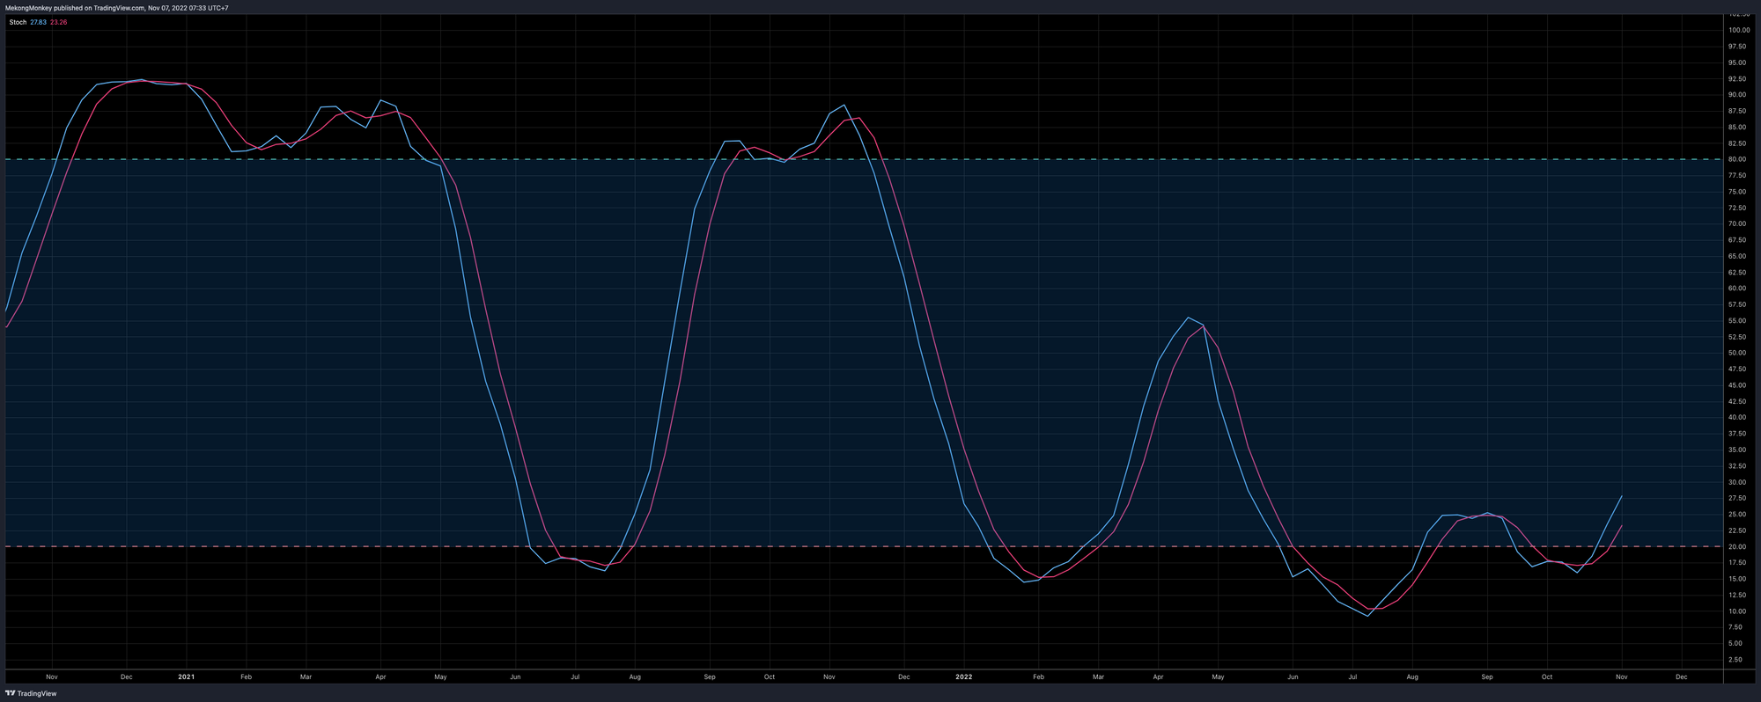1761x702 pixels.
Task: Click the 100.00 price scale label
Action: (x=1739, y=30)
